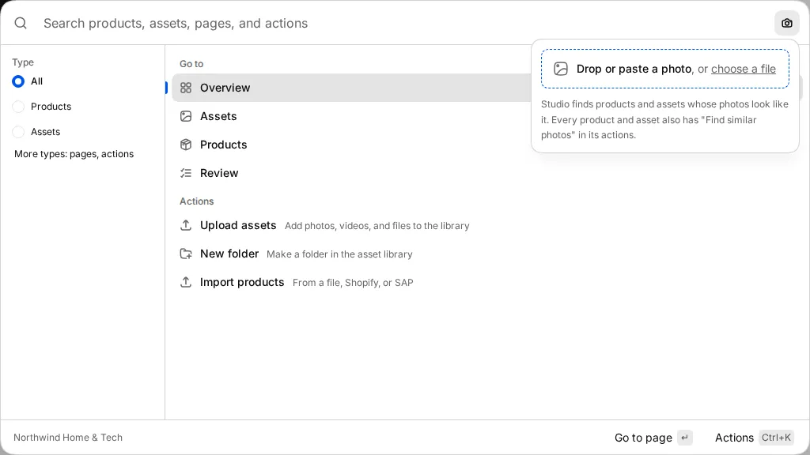This screenshot has width=810, height=455.
Task: Select the All type radio button
Action: 18,81
